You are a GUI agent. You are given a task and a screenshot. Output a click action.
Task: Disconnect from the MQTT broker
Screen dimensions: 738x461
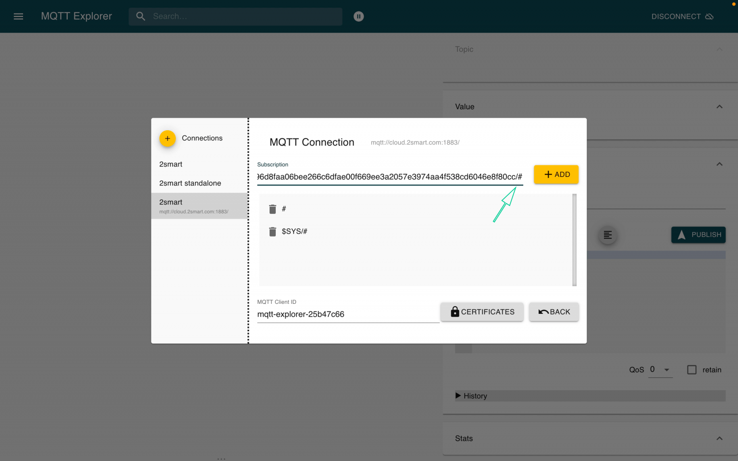point(682,16)
